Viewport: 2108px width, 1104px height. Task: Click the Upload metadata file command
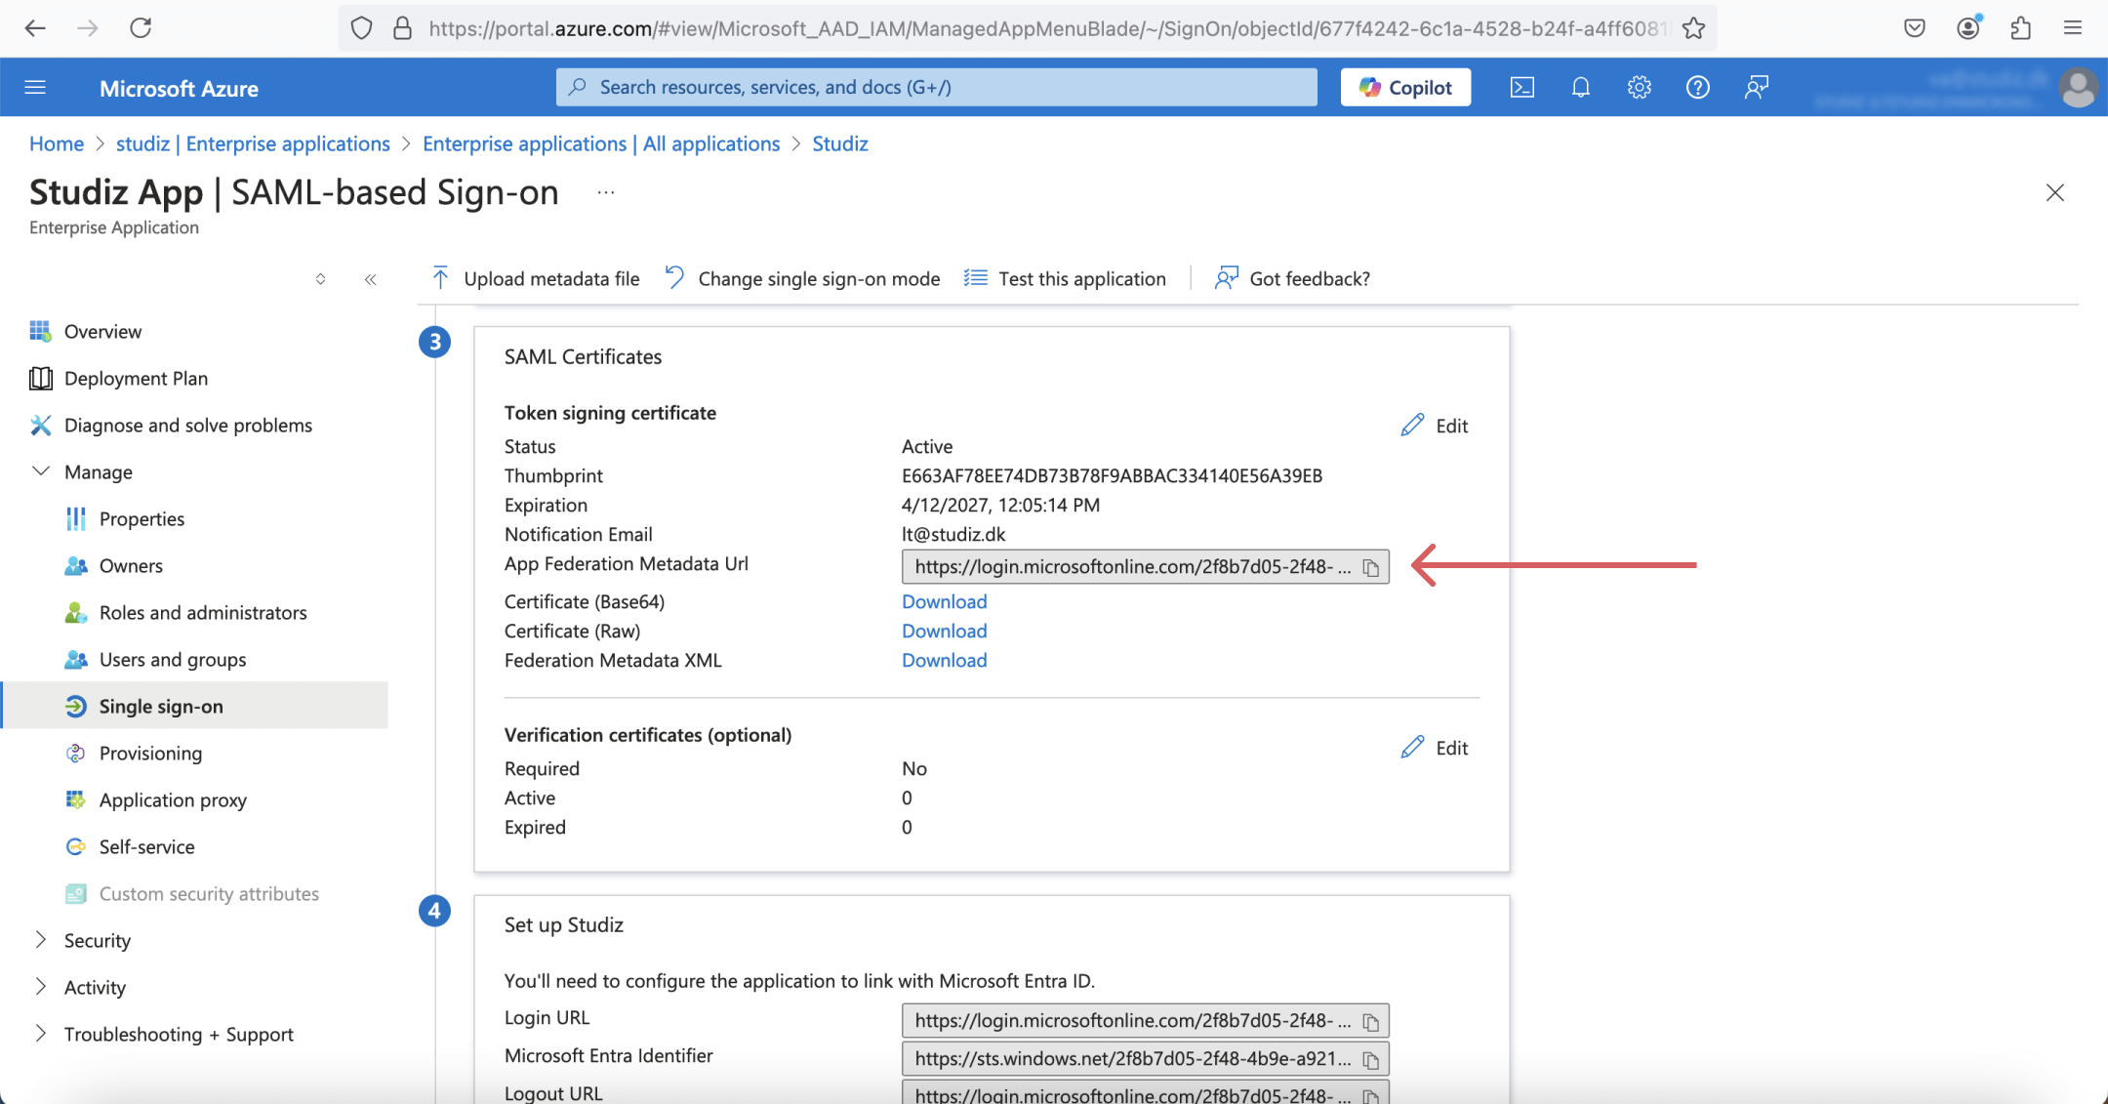535,279
